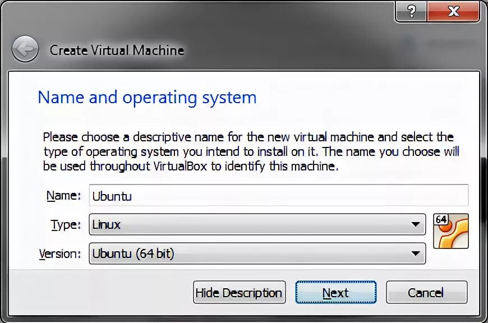Click the 'Name:' label
Viewport: 488px width, 323px height.
pos(63,196)
